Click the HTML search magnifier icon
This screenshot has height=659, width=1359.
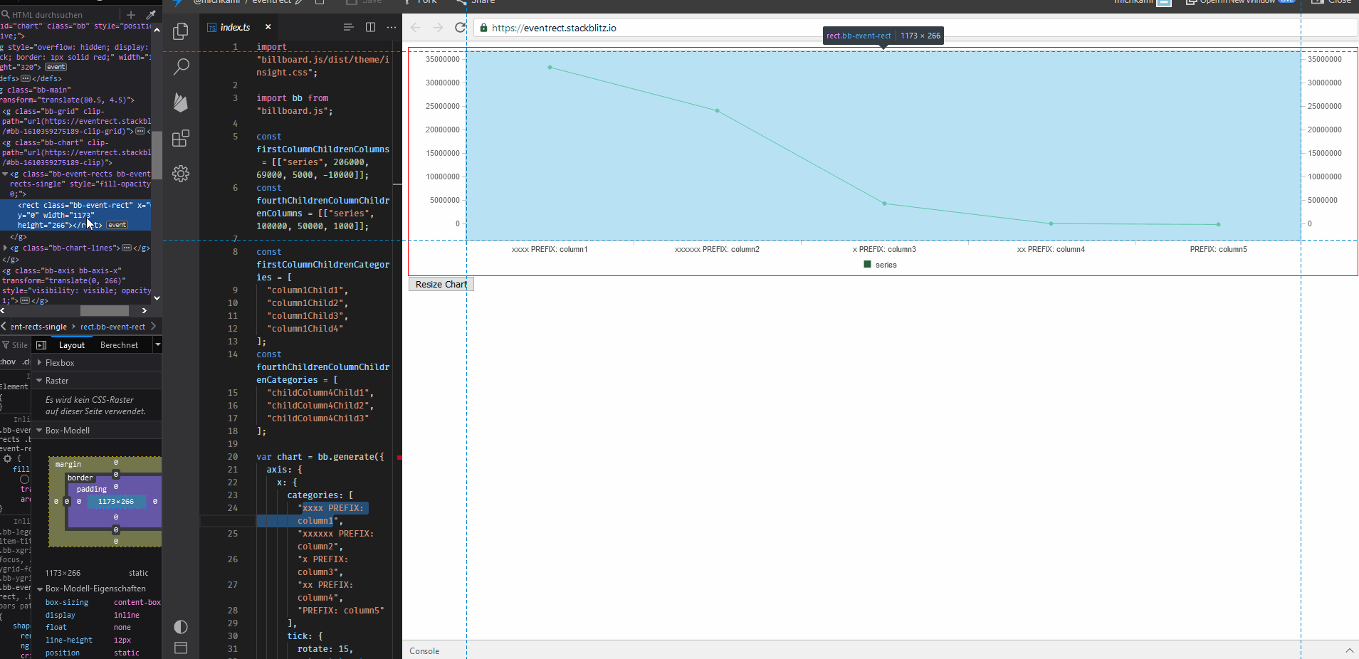(5, 14)
